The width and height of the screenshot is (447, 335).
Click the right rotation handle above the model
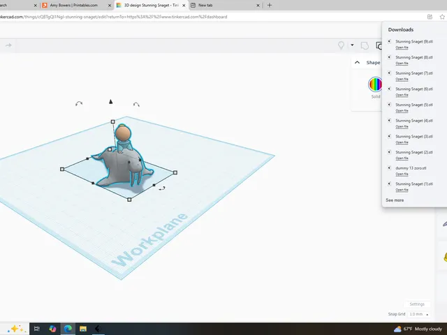click(136, 105)
